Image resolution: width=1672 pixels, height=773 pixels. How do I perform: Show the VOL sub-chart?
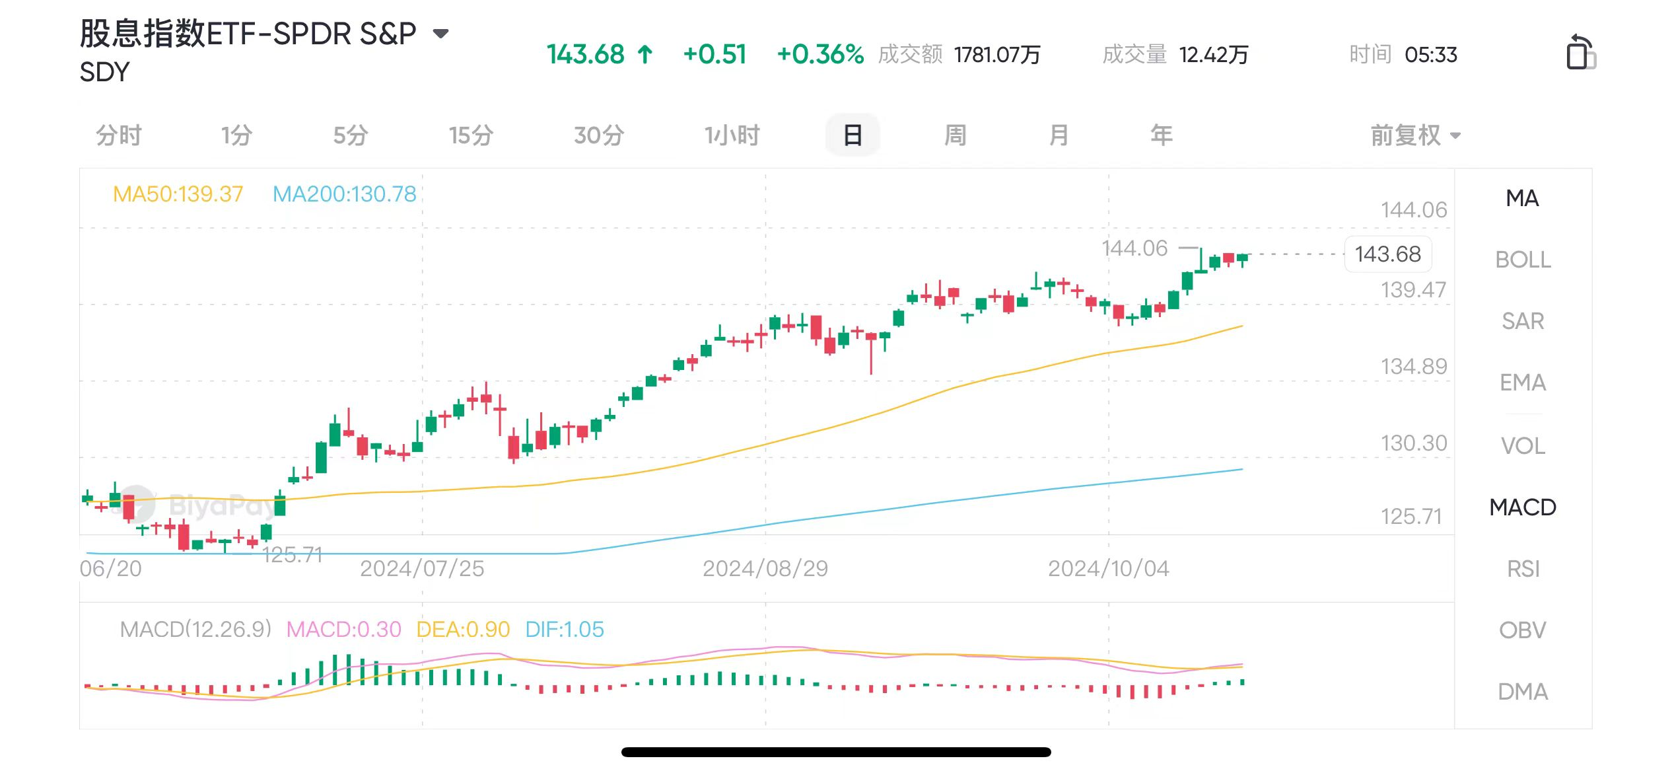1523,446
